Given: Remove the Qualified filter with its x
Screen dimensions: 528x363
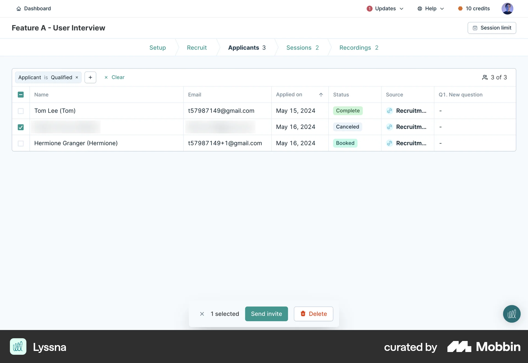Looking at the screenshot, I should coord(76,77).
